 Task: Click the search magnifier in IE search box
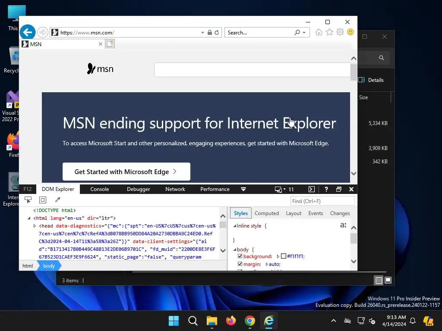297,32
